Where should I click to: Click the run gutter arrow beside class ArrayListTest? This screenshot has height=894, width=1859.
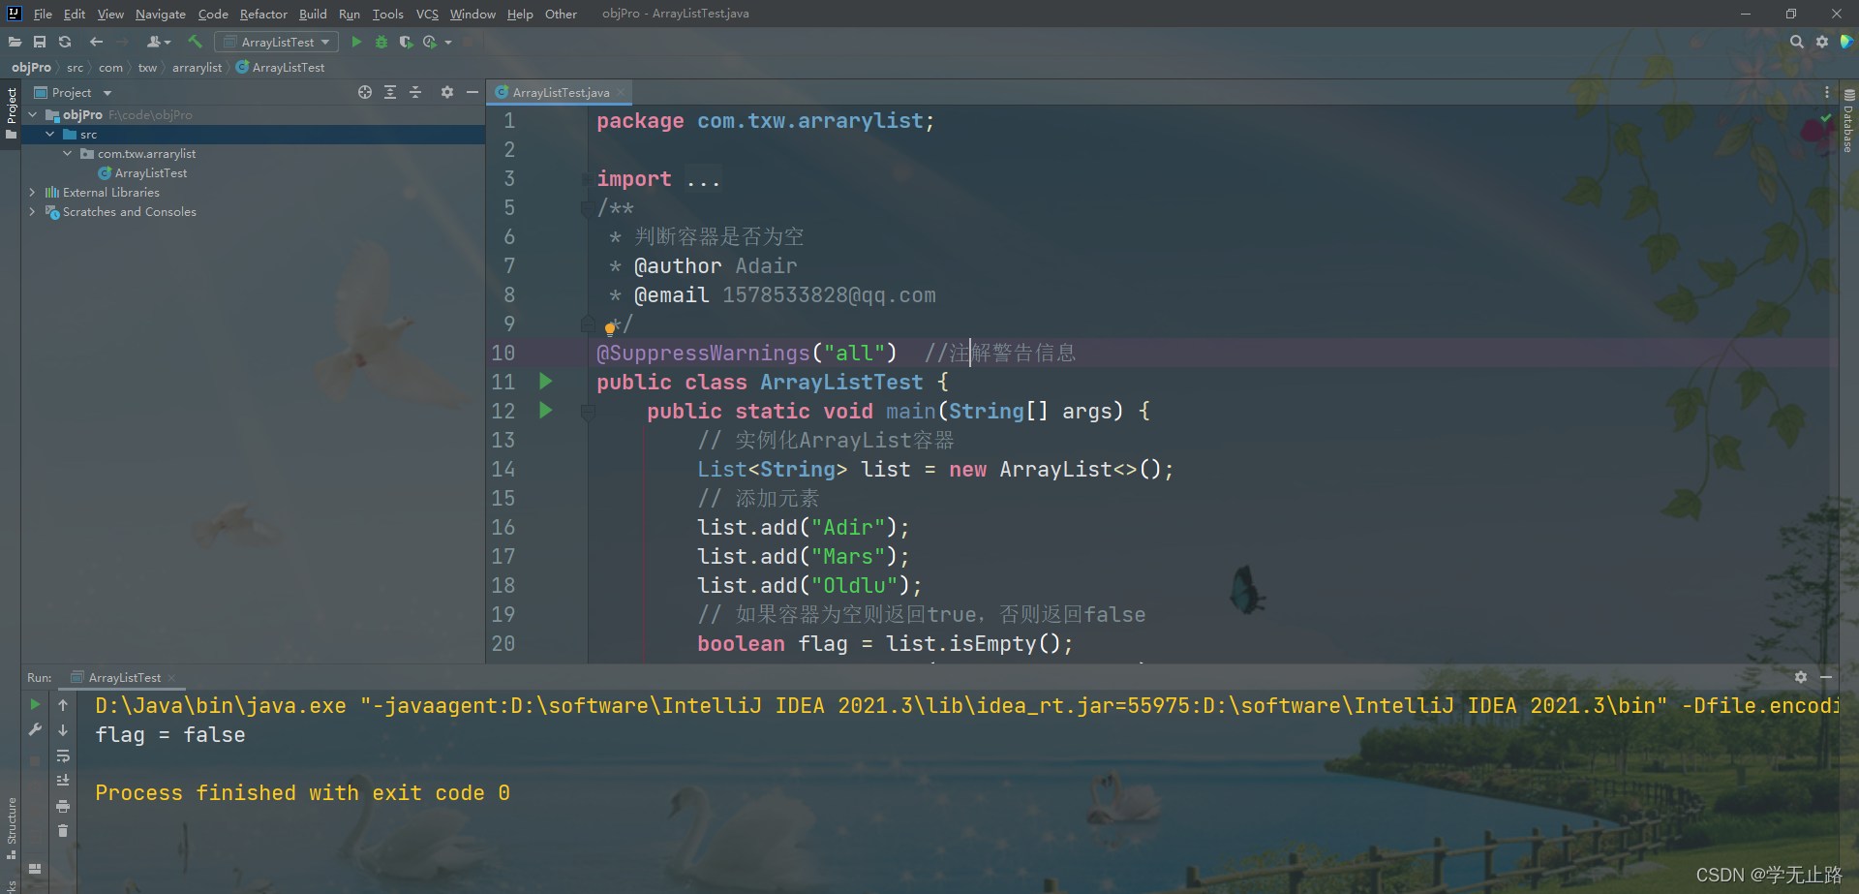coord(546,382)
